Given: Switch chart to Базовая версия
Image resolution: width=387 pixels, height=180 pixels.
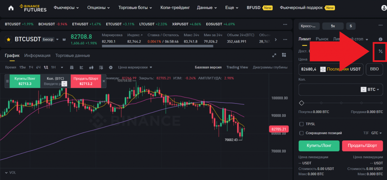Looking at the screenshot, I should tap(208, 67).
